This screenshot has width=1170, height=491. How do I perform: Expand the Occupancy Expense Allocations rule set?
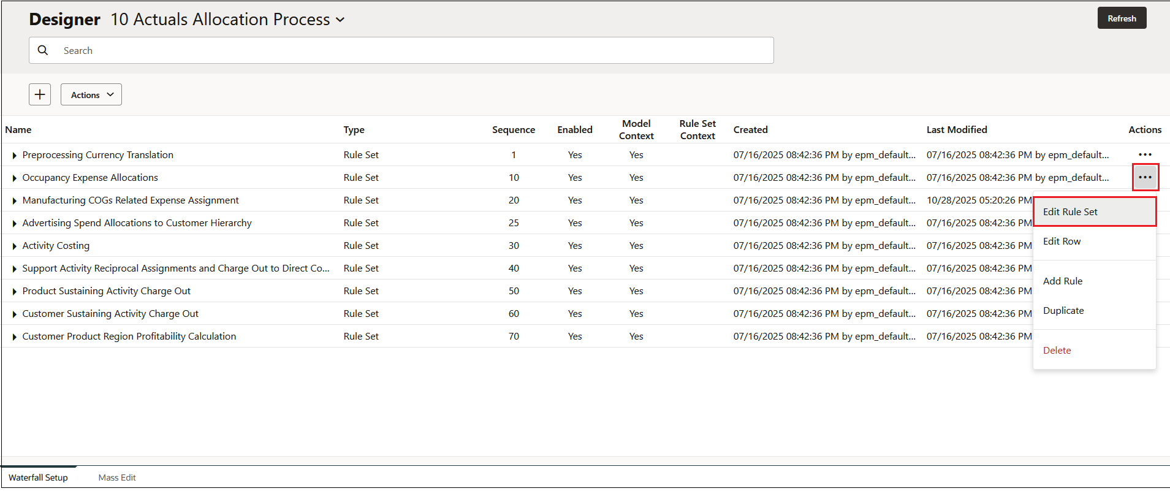pos(14,178)
